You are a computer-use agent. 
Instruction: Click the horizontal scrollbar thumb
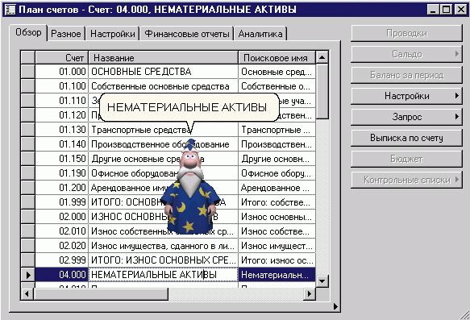point(101,294)
